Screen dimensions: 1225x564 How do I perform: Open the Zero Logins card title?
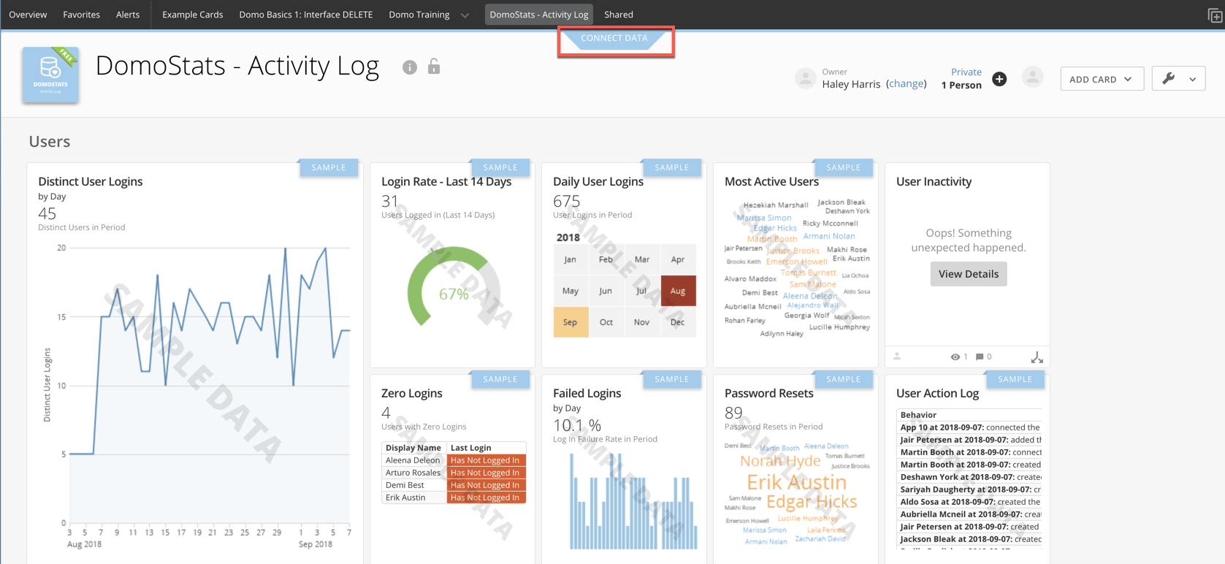click(x=412, y=393)
